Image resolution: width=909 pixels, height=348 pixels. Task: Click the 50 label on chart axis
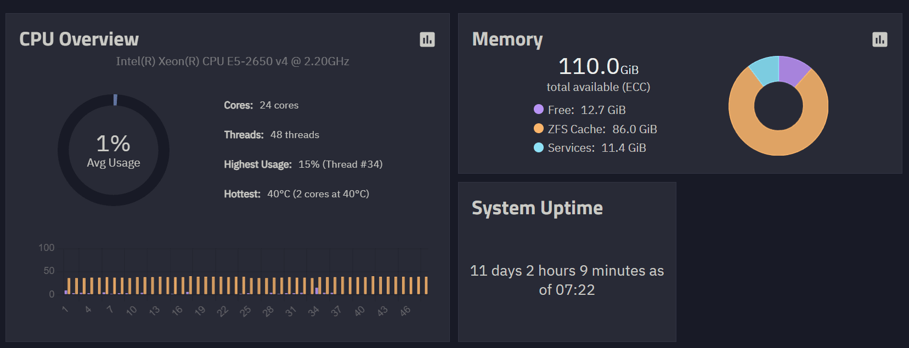pyautogui.click(x=49, y=271)
